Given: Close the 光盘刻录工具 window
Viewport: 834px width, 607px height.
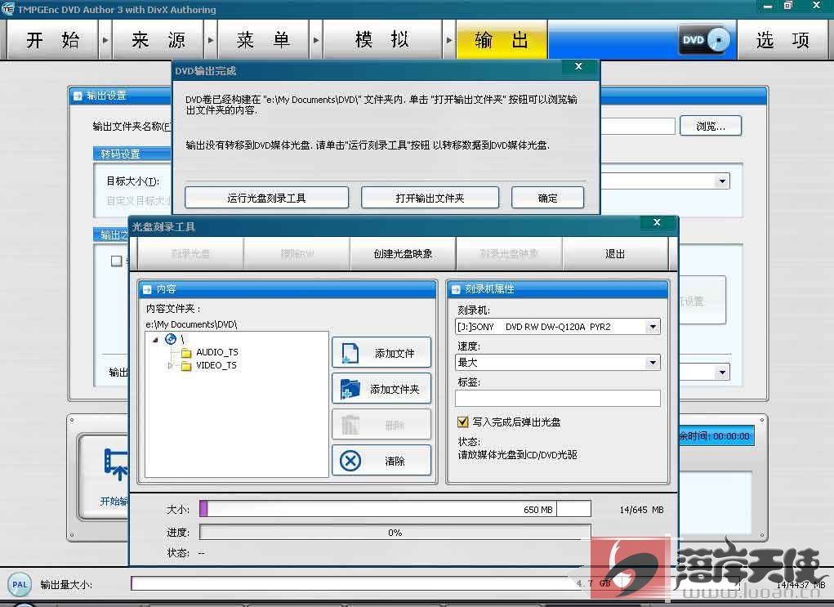Looking at the screenshot, I should (657, 222).
